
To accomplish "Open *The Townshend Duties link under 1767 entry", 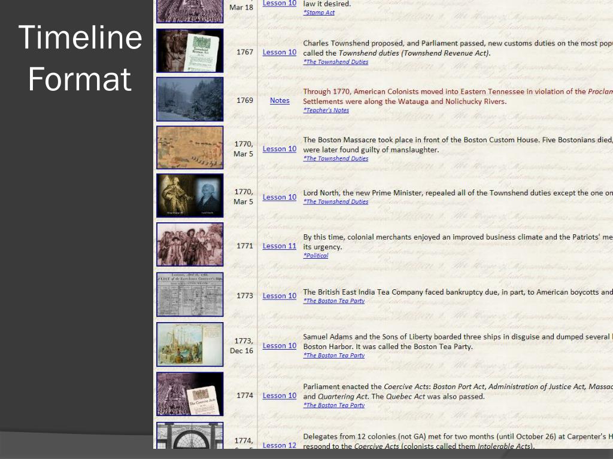I will pyautogui.click(x=336, y=62).
